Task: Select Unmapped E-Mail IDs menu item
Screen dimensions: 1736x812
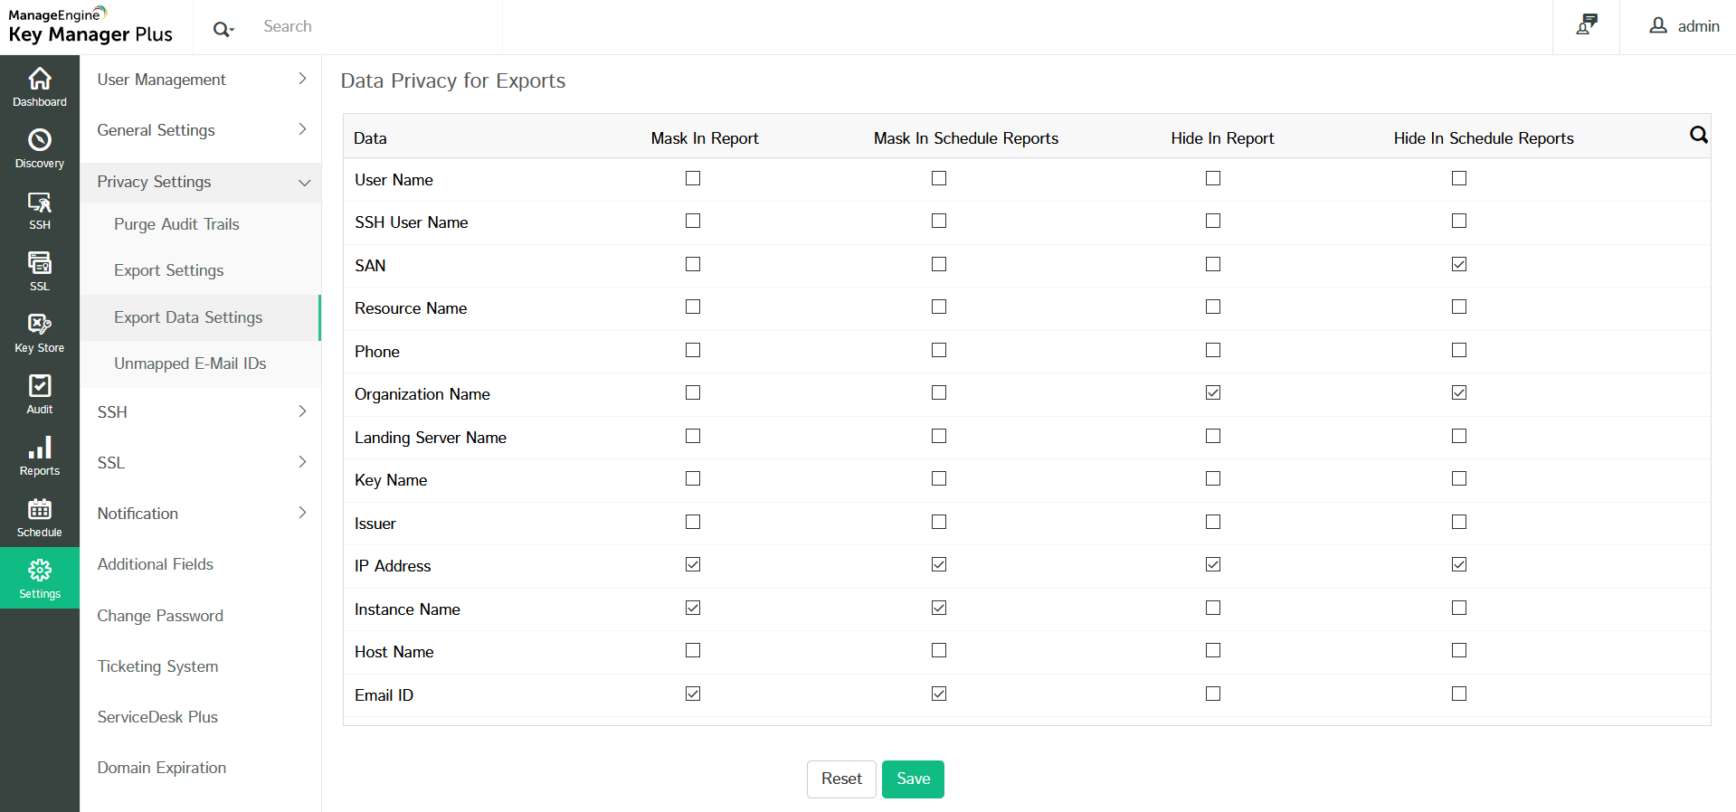Action: [190, 364]
